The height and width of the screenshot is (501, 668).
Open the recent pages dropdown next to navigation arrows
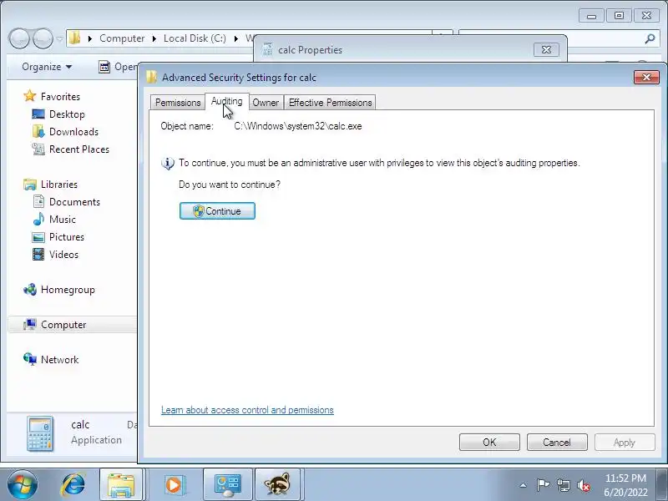(x=59, y=38)
